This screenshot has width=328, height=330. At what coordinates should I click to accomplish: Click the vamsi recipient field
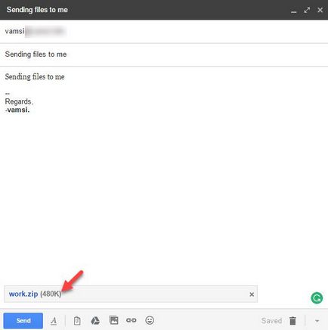click(x=164, y=31)
